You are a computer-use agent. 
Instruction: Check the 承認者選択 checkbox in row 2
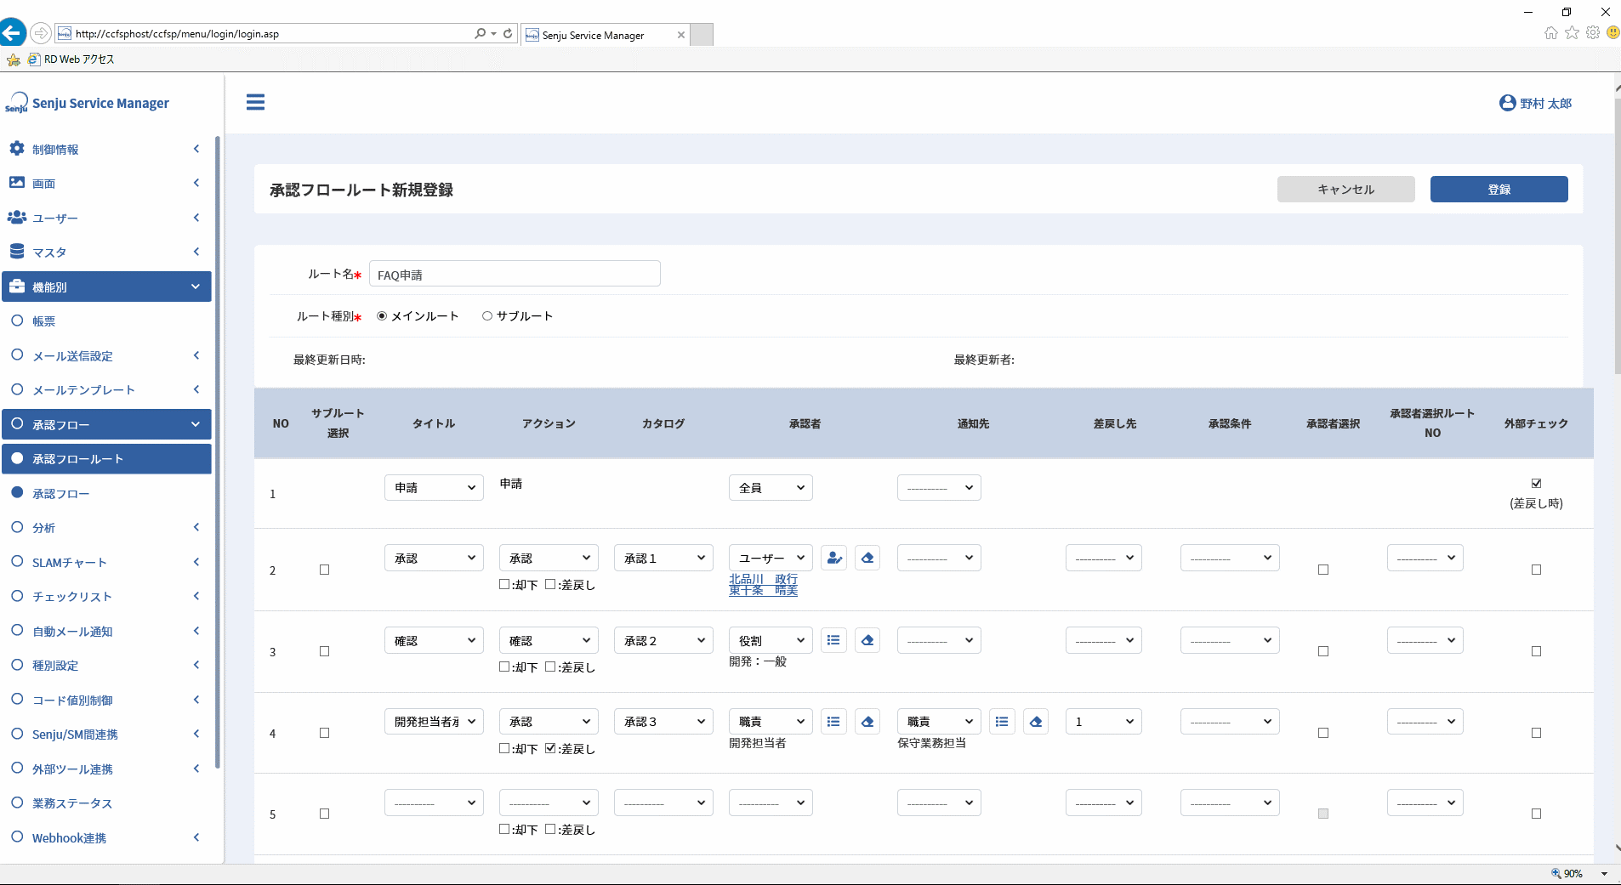[x=1323, y=570]
